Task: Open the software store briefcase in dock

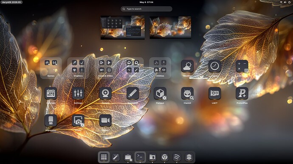Action: pos(128,157)
